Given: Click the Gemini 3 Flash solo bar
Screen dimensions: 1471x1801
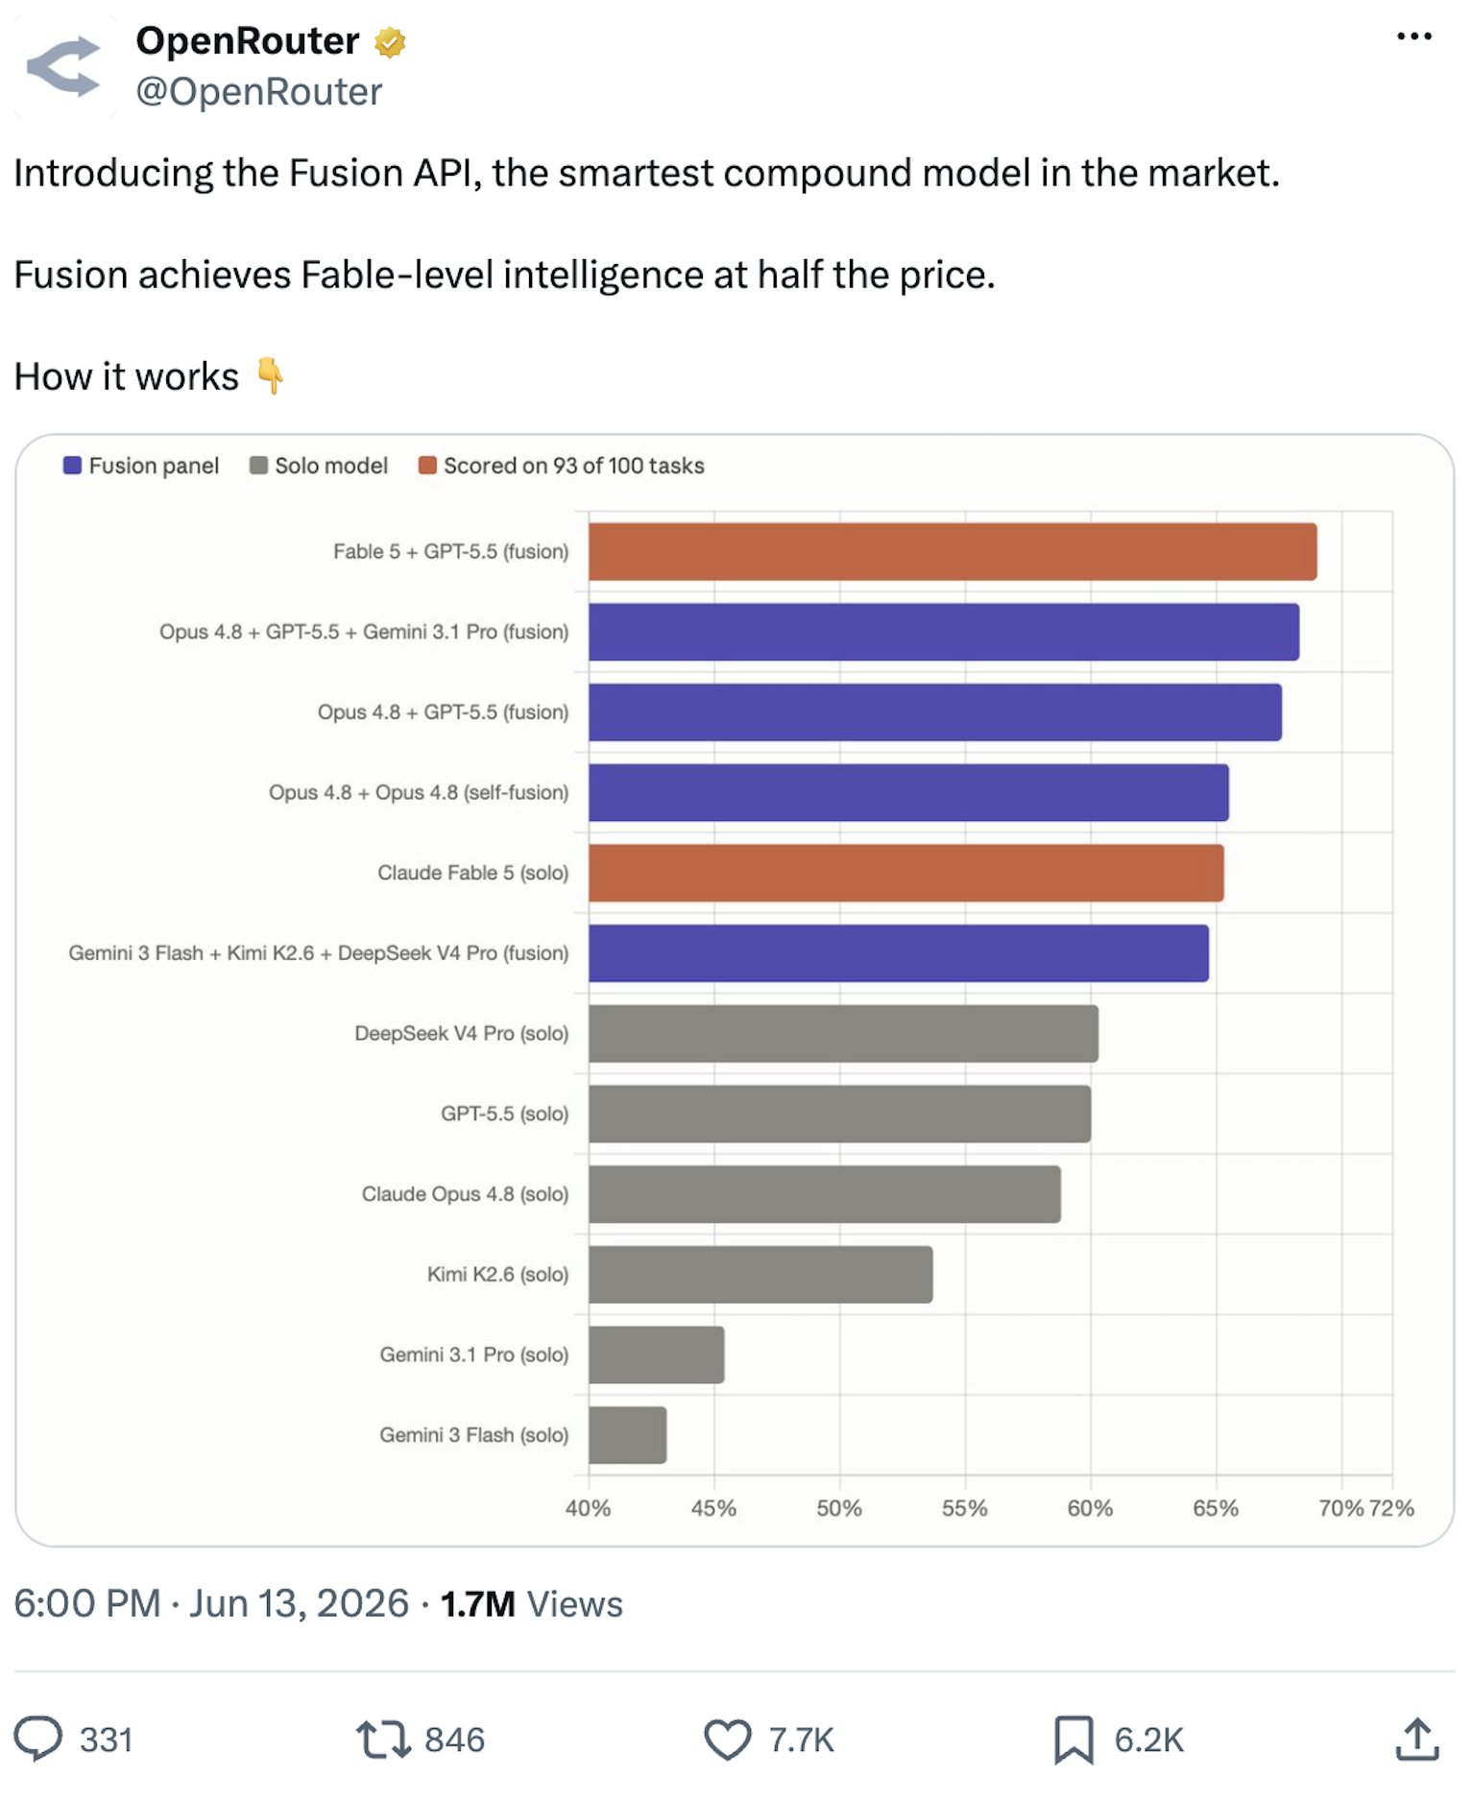Looking at the screenshot, I should tap(628, 1435).
